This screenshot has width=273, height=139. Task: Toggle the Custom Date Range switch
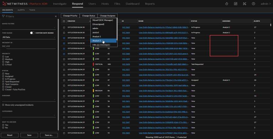click(x=32, y=33)
